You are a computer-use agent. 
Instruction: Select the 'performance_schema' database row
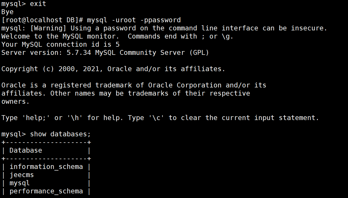[x=46, y=191]
